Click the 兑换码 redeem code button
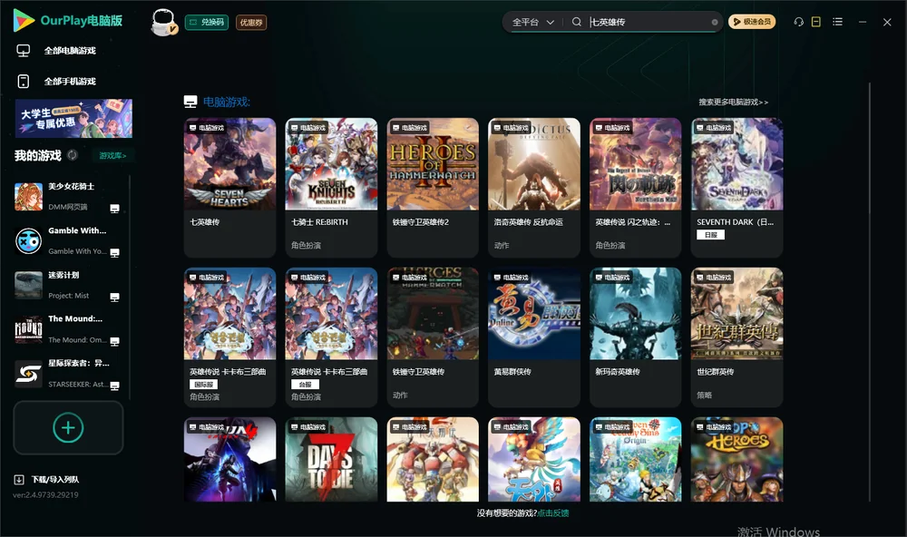907x537 pixels. (x=207, y=22)
